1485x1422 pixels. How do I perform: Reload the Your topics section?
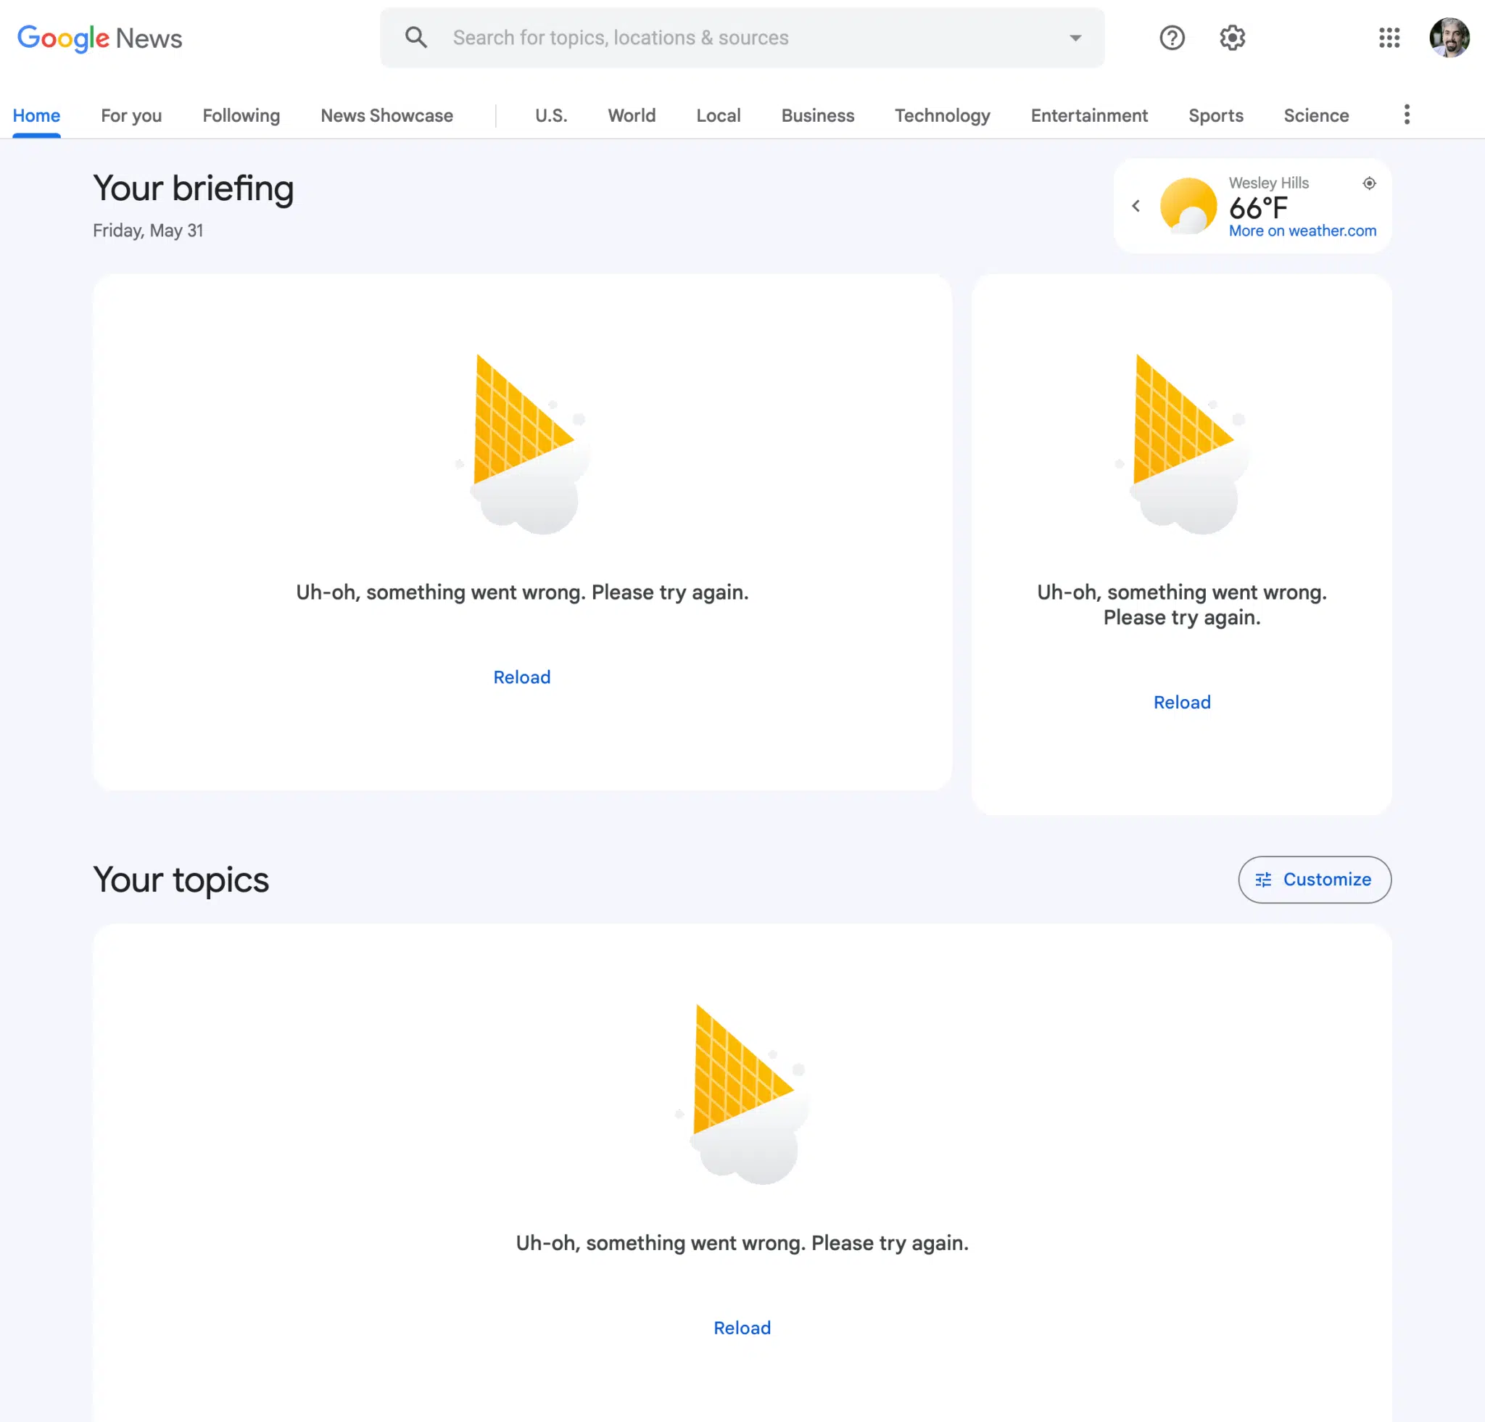[x=742, y=1328]
